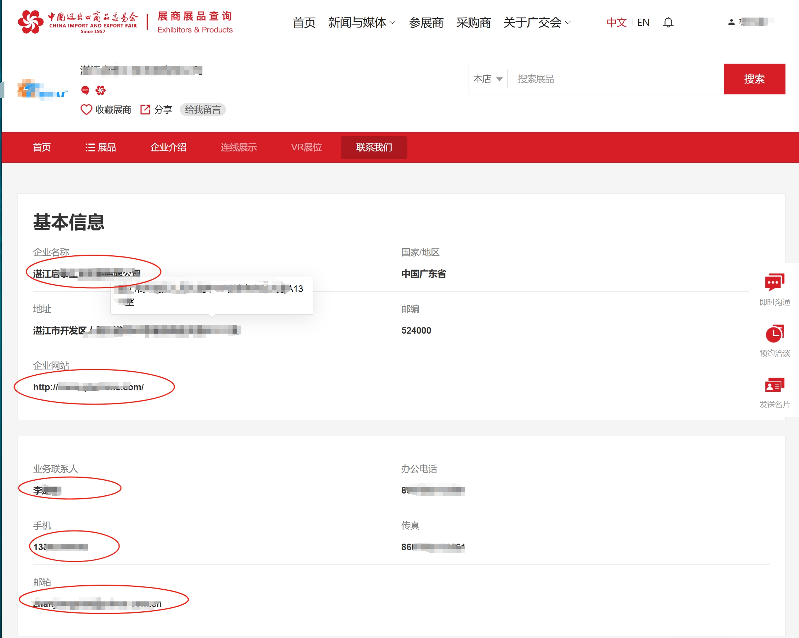
Task: Click the share icon
Action: pos(145,110)
